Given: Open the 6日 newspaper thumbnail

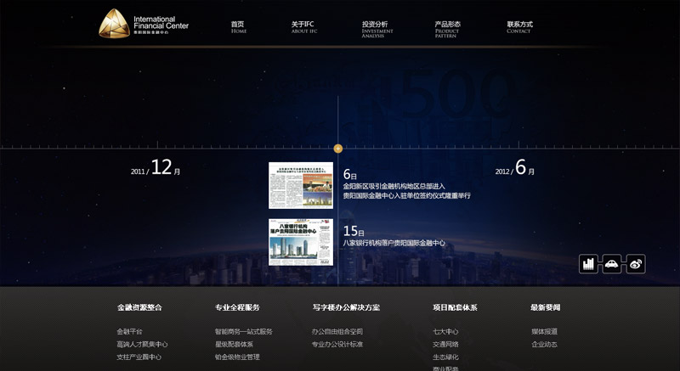Looking at the screenshot, I should tap(301, 185).
